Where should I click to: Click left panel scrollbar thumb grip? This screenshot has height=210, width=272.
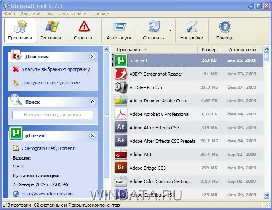[x=107, y=115]
